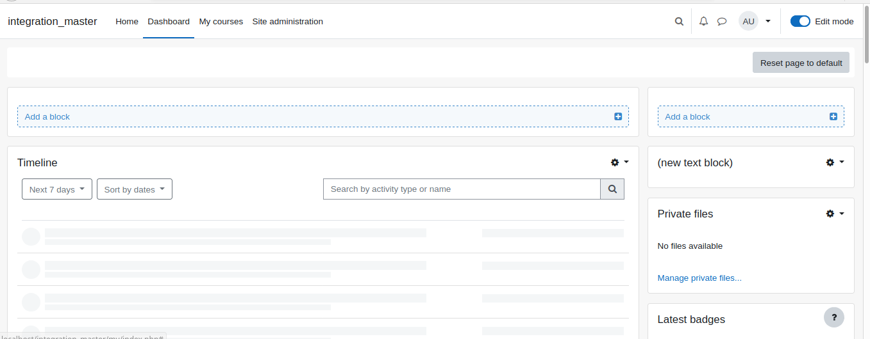Click Reset page to default button
This screenshot has width=870, height=339.
(x=801, y=63)
